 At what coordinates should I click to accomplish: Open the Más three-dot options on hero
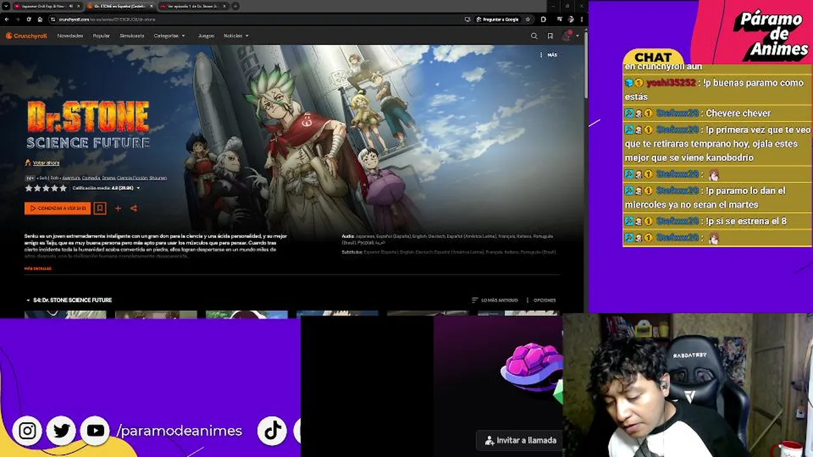click(x=548, y=55)
